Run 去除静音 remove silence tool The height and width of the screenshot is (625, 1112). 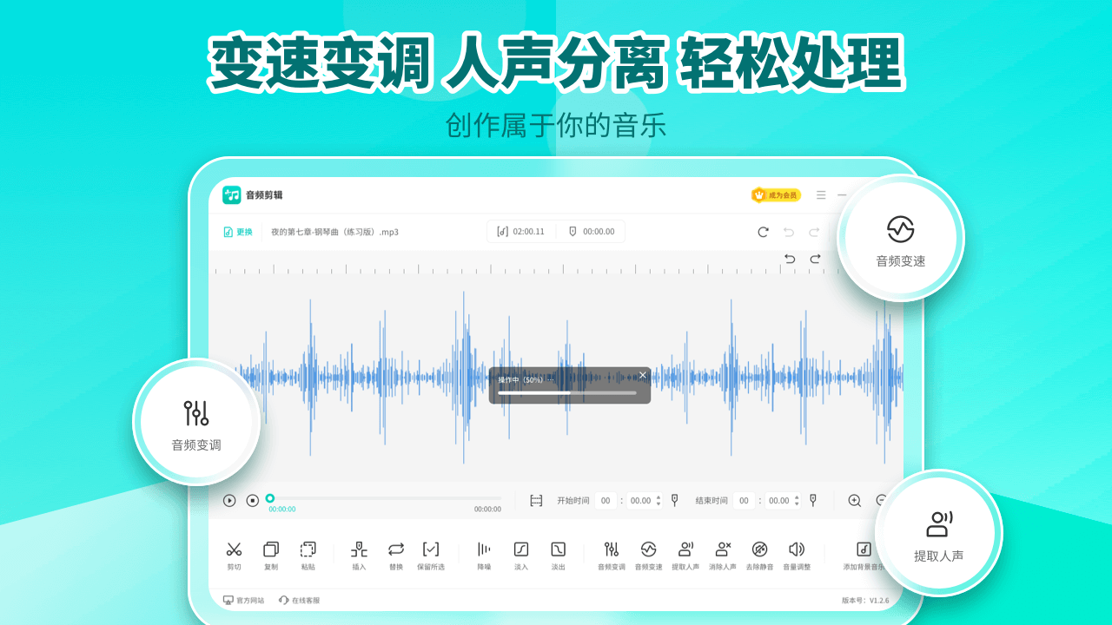coord(759,555)
